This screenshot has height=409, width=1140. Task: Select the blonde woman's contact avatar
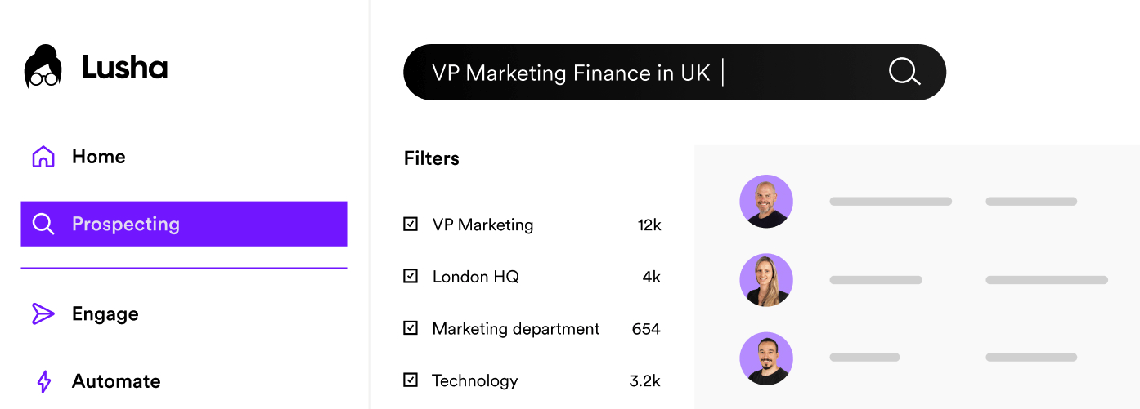click(766, 280)
